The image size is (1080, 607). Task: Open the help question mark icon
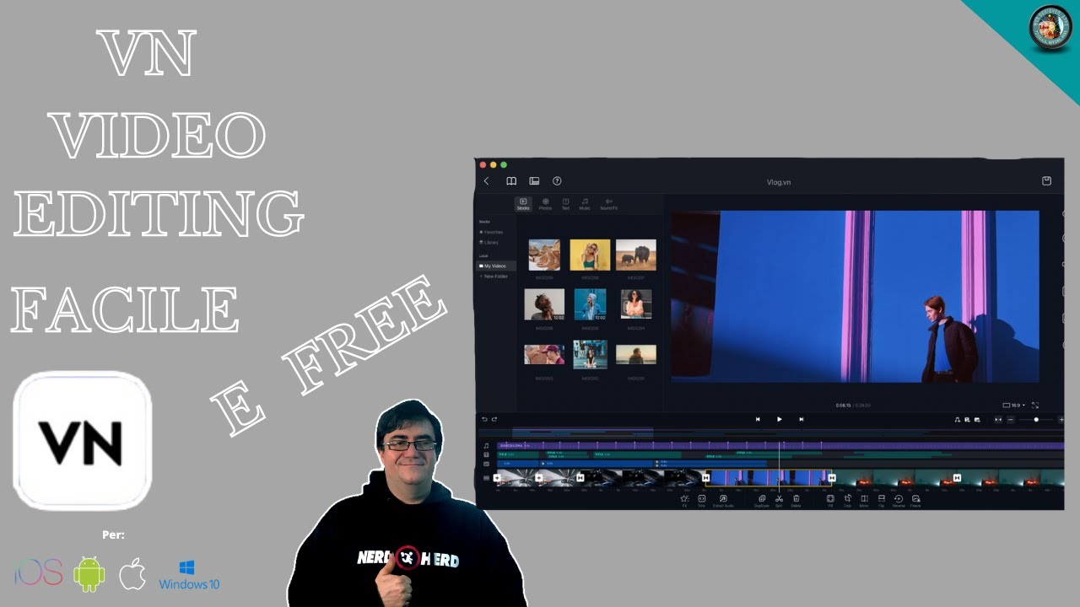(x=557, y=181)
